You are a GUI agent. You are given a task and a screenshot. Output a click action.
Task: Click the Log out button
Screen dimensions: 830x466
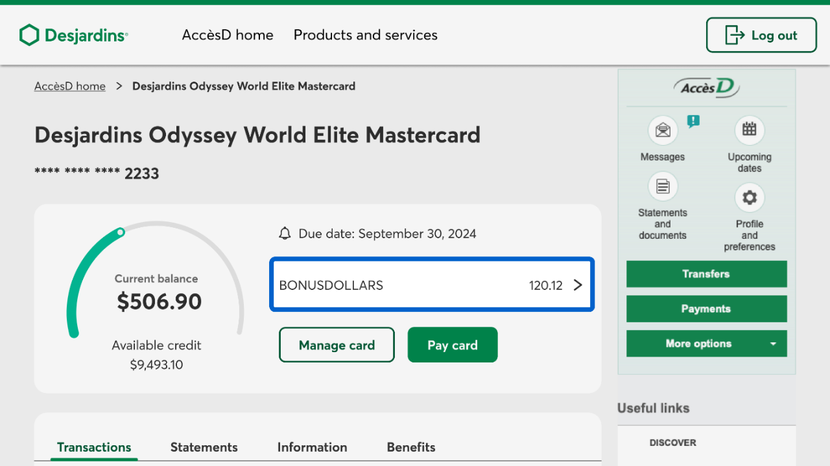[x=761, y=35]
